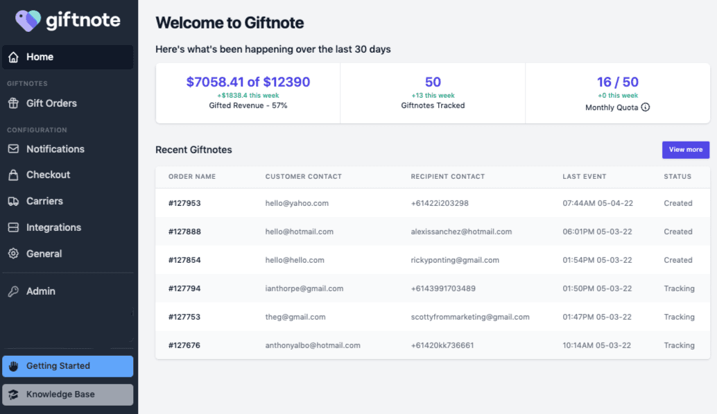Screen dimensions: 717x414
Task: Click the Home house icon
Action: point(13,57)
